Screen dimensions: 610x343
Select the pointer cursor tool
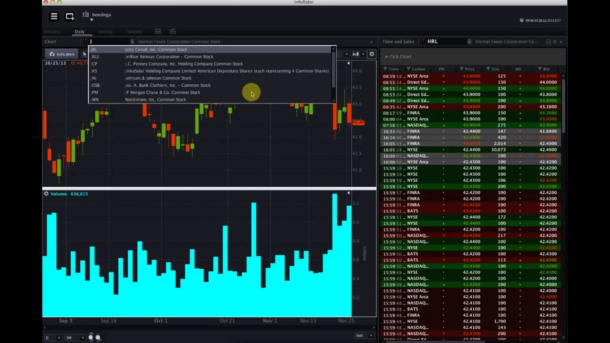click(x=84, y=54)
